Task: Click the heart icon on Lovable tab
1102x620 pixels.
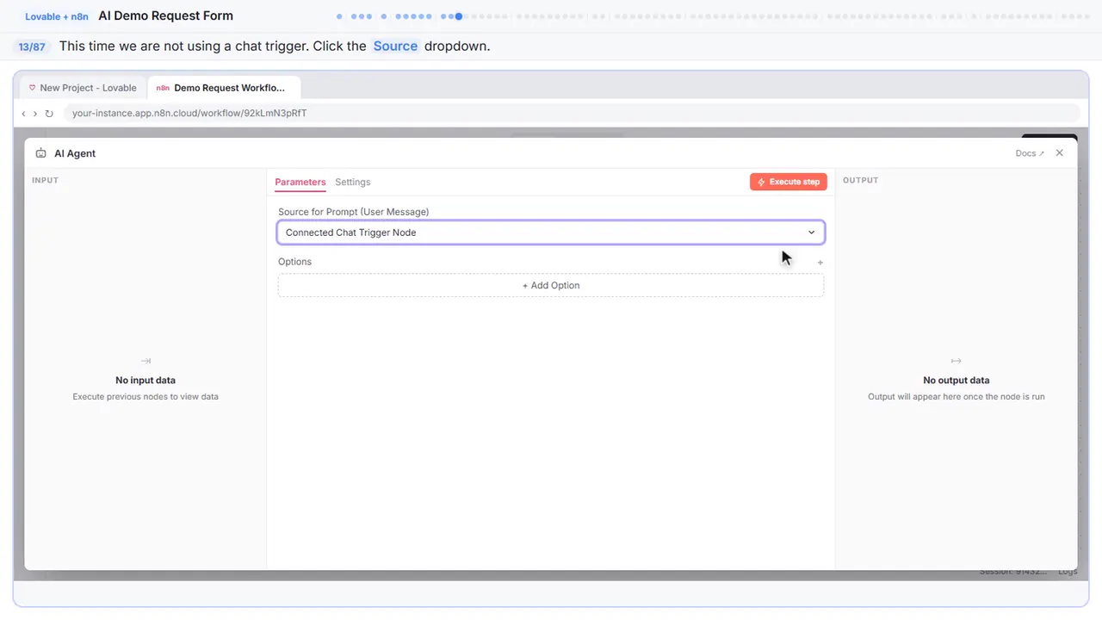Action: coord(33,88)
